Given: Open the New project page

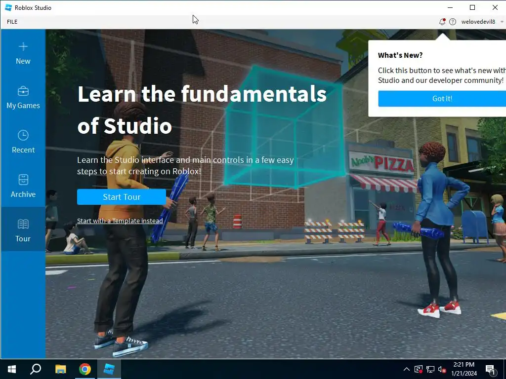Looking at the screenshot, I should point(23,53).
